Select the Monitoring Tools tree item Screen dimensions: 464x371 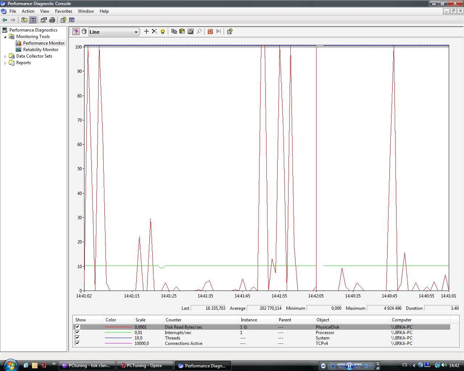(x=33, y=37)
